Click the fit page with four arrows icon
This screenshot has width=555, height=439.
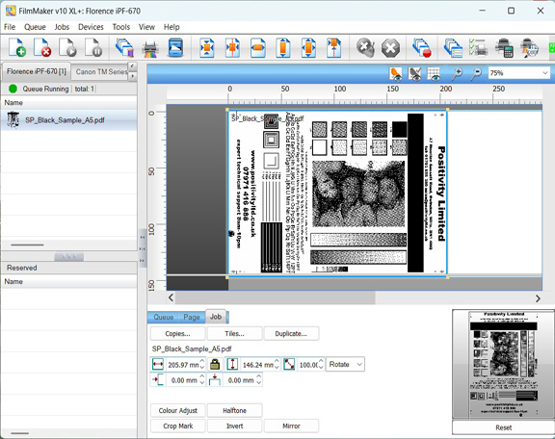(308, 47)
